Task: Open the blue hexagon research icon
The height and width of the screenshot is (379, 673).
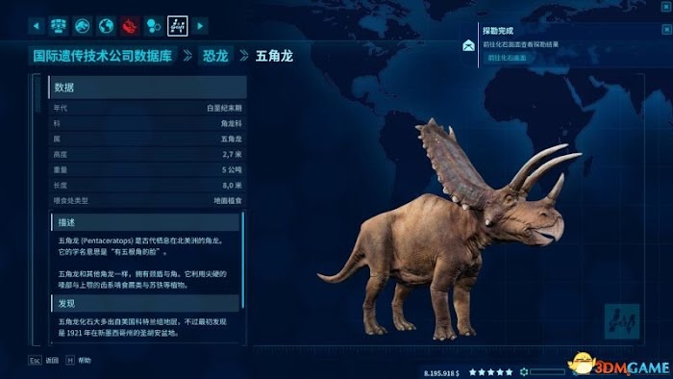Action: (153, 26)
